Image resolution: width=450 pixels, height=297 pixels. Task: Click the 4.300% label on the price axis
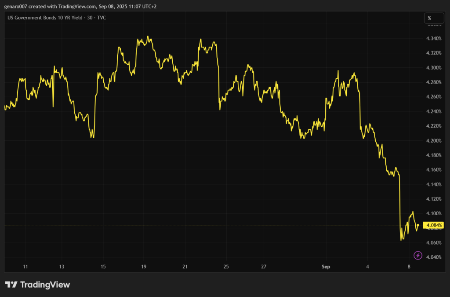click(x=434, y=67)
